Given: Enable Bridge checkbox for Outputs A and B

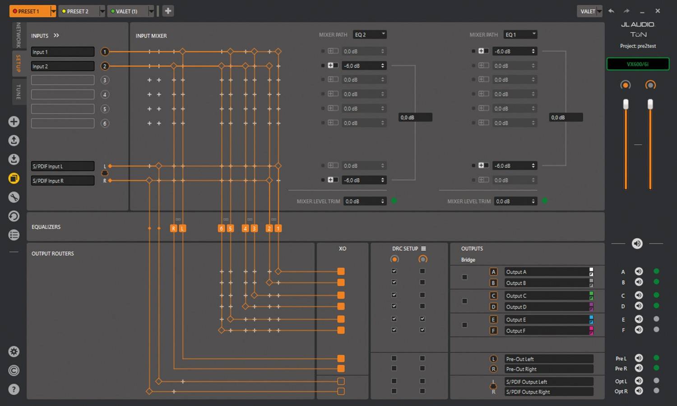Looking at the screenshot, I should point(464,277).
